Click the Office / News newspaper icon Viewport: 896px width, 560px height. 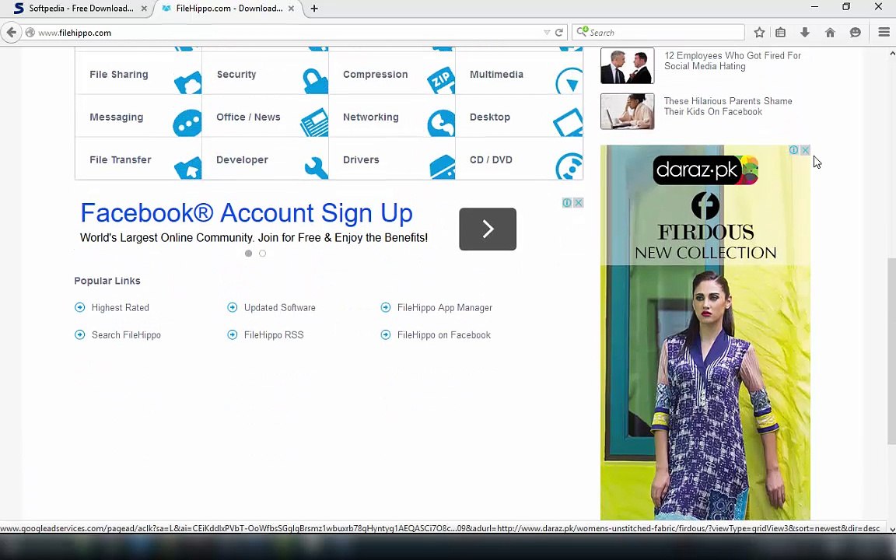point(314,123)
